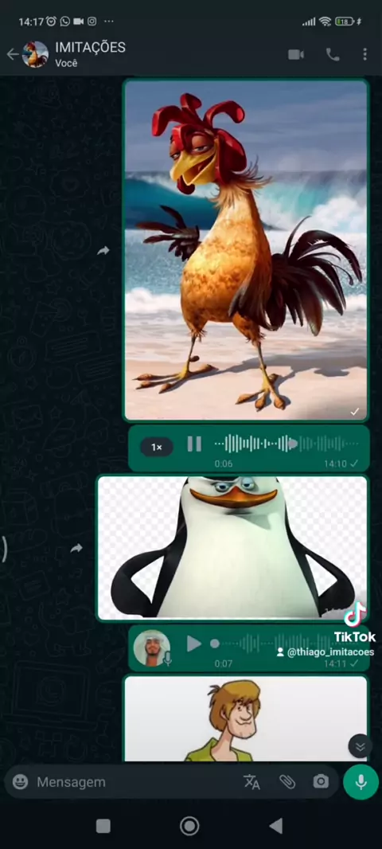Screen dimensions: 382x849
Task: Forward the rooster image message
Action: pos(103,251)
